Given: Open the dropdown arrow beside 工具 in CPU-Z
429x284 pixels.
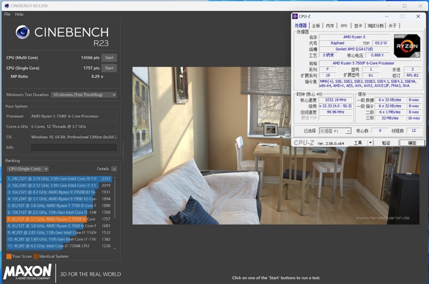Looking at the screenshot, I should tap(370, 143).
